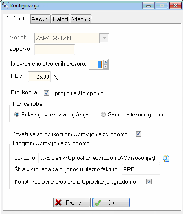Viewport: 183px width, 214px height.
Task: Click the Konfiguracija tools icon in title bar
Action: [x=5, y=6]
